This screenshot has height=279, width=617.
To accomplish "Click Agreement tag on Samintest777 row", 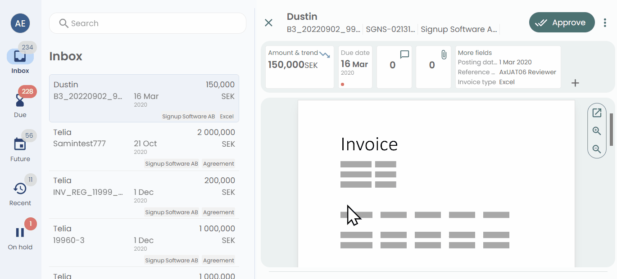I will (x=218, y=164).
